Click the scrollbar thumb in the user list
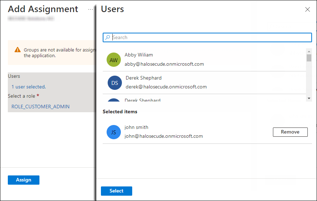This screenshot has height=201, width=317. 309,58
